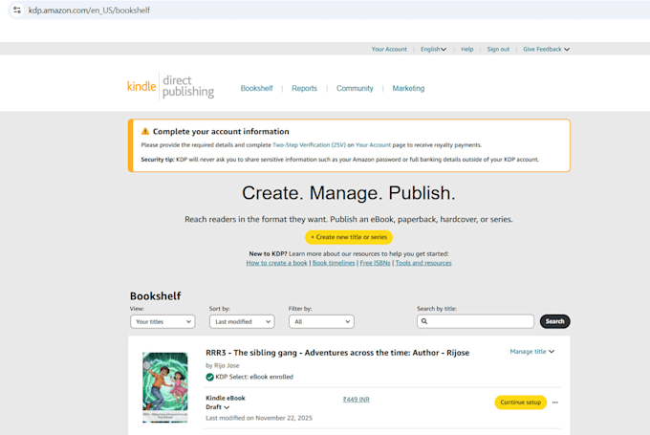Image resolution: width=650 pixels, height=435 pixels.
Task: Open the Help link
Action: 466,49
